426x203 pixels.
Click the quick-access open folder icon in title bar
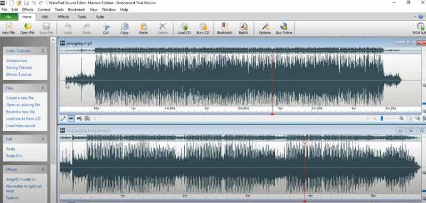[x=19, y=3]
